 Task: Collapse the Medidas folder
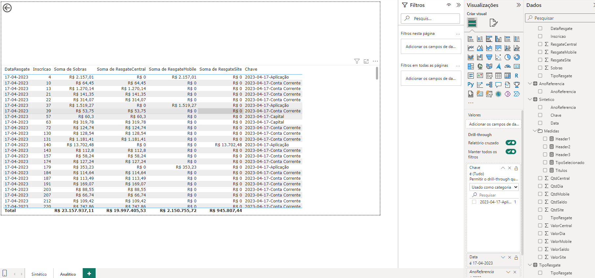[535, 131]
